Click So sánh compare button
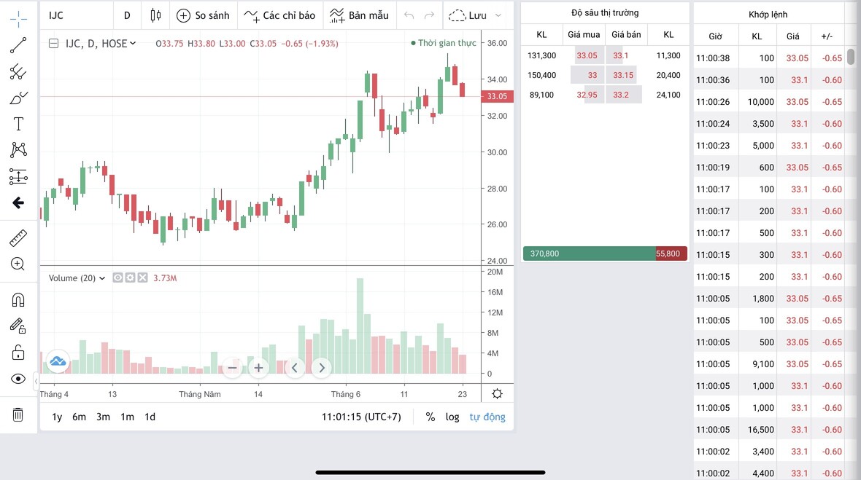 point(203,15)
